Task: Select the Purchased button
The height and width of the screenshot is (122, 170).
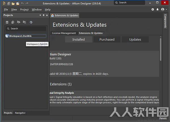Action: tap(107, 39)
